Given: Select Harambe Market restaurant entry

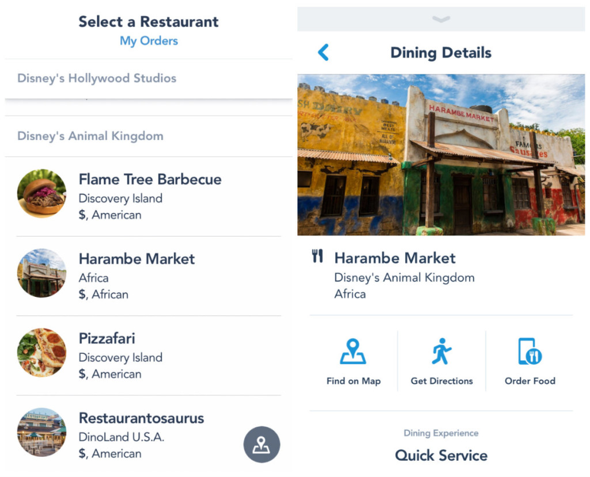Looking at the screenshot, I should 137,259.
